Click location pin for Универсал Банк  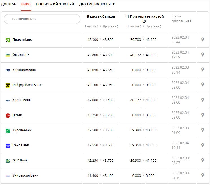(x=202, y=175)
